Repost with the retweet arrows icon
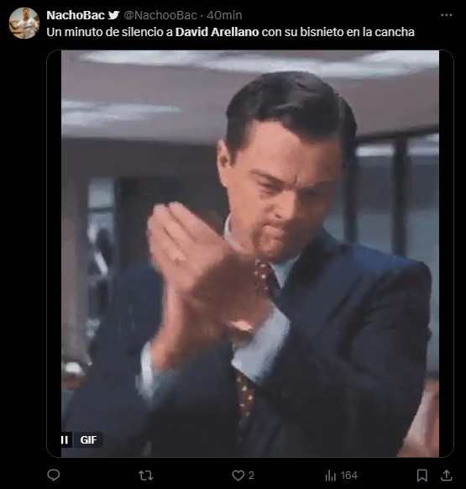Screen dimensions: 466x489 (145, 476)
